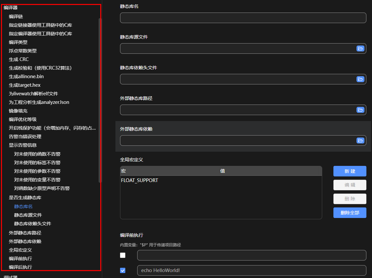Screen dimensions: 372x278
Task: Select 是否生成静态库 in the sidebar
Action: pyautogui.click(x=25, y=198)
